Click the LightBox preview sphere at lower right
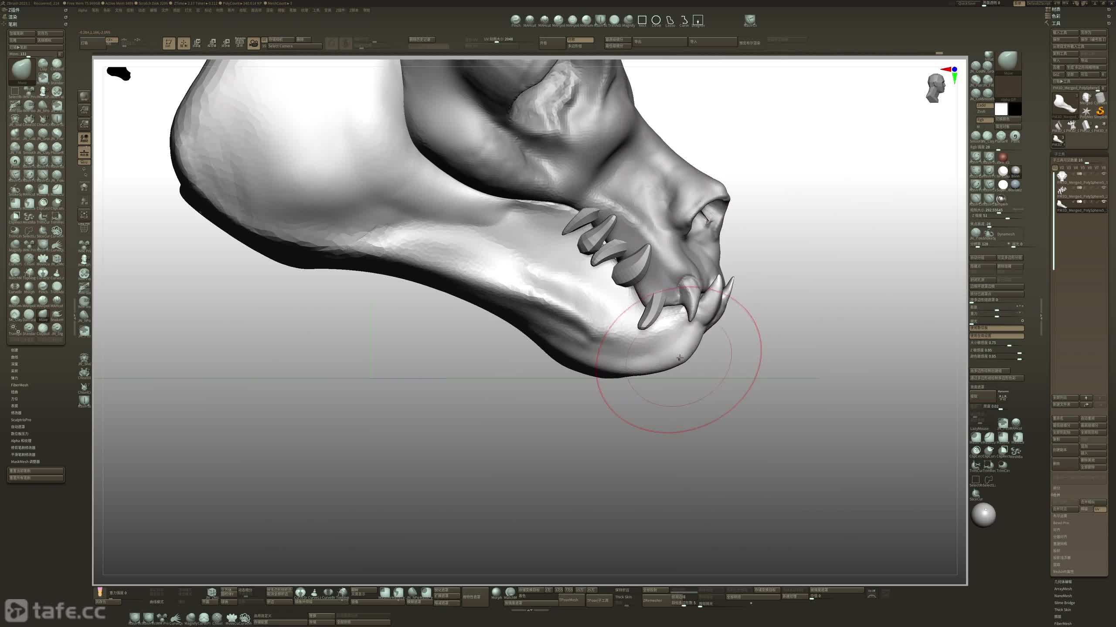 (x=983, y=515)
